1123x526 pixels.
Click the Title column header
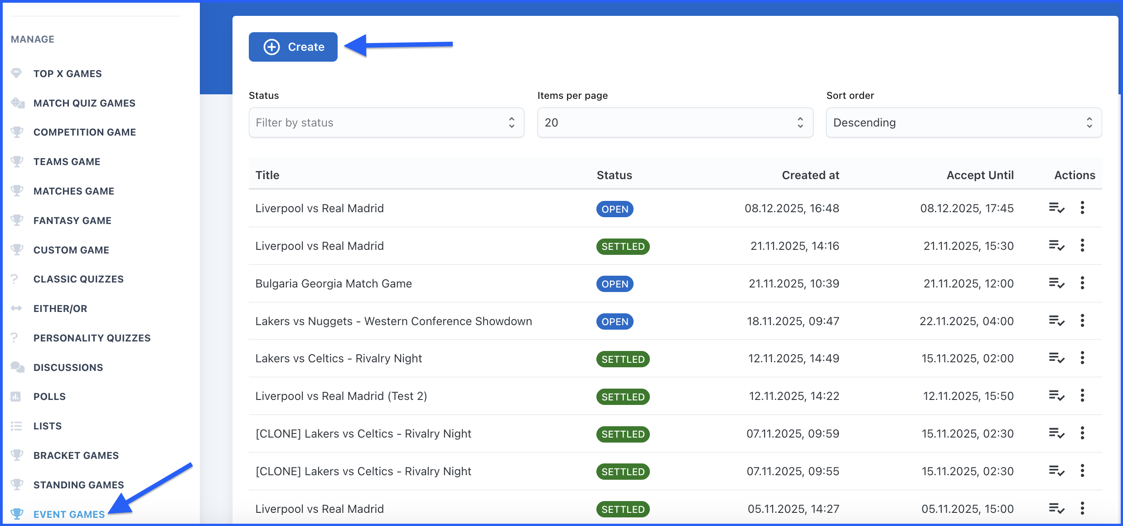(267, 175)
